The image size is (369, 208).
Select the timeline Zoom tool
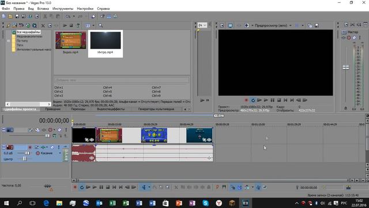click(168, 187)
